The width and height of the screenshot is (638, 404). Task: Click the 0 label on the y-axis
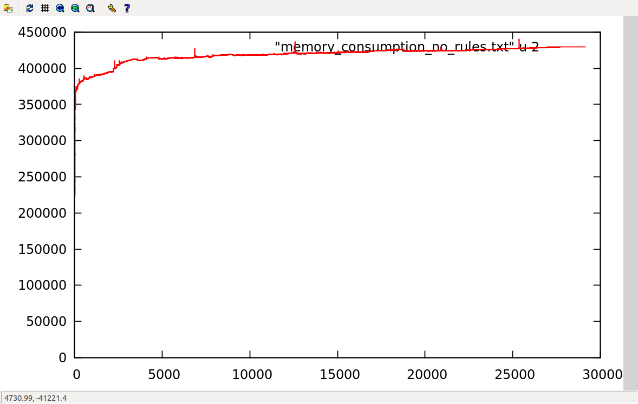click(x=62, y=357)
